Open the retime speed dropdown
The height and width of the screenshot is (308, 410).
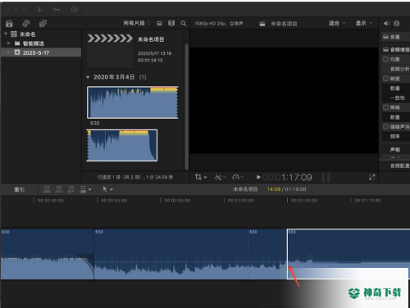238,177
